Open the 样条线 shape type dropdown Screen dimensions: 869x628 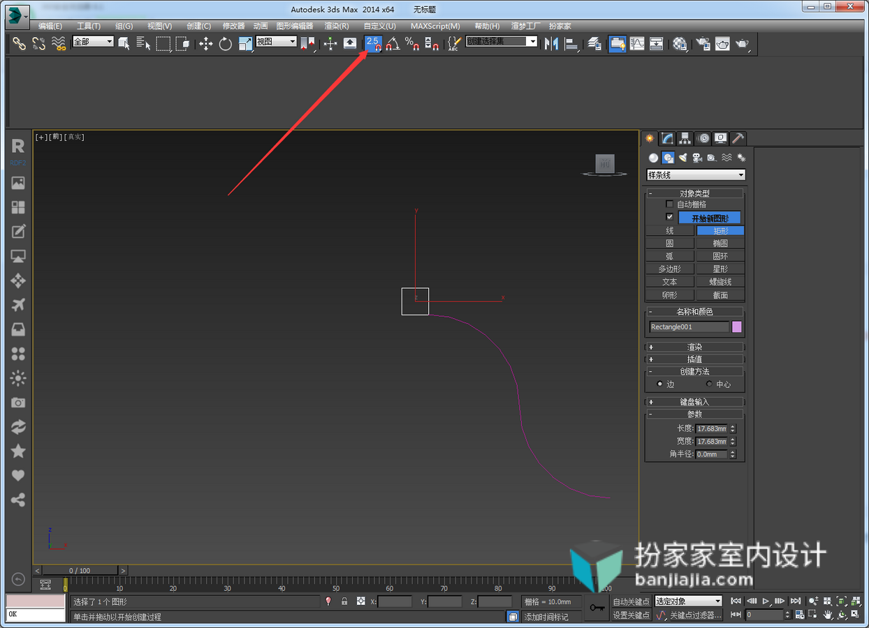pyautogui.click(x=696, y=175)
